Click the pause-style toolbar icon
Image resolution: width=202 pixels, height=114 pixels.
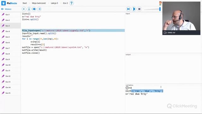tap(39, 9)
